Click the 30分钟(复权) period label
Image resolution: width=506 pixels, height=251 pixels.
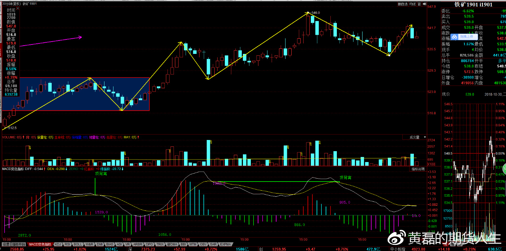tap(11, 4)
